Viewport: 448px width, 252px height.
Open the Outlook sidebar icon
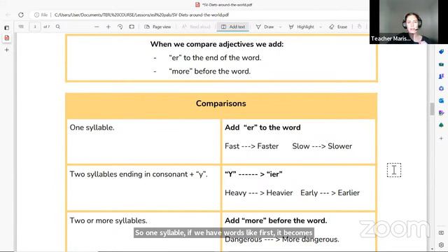441,101
